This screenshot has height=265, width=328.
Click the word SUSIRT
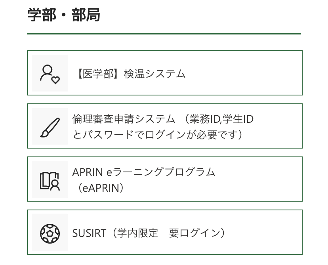(x=89, y=233)
